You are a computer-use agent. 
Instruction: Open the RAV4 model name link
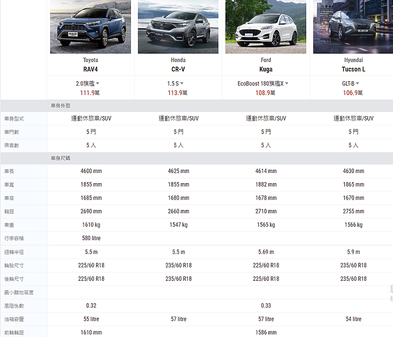coord(91,69)
